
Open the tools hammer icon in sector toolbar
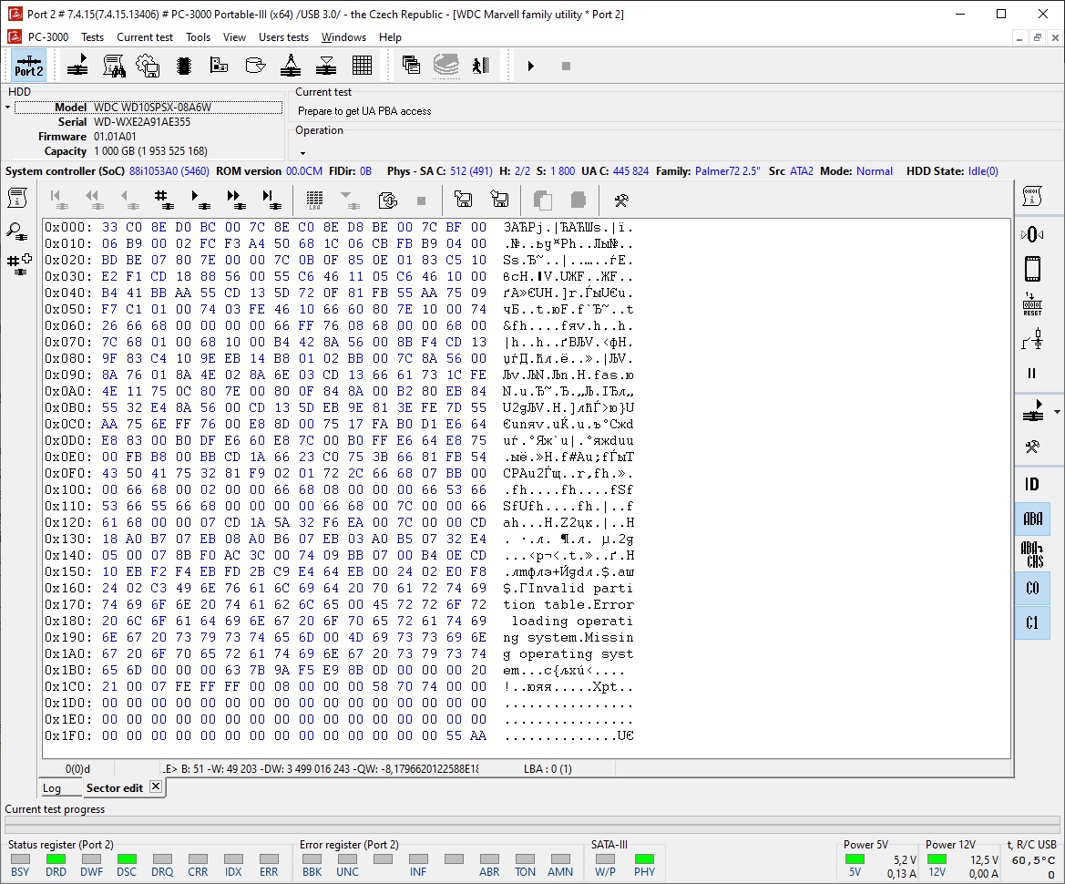point(621,200)
